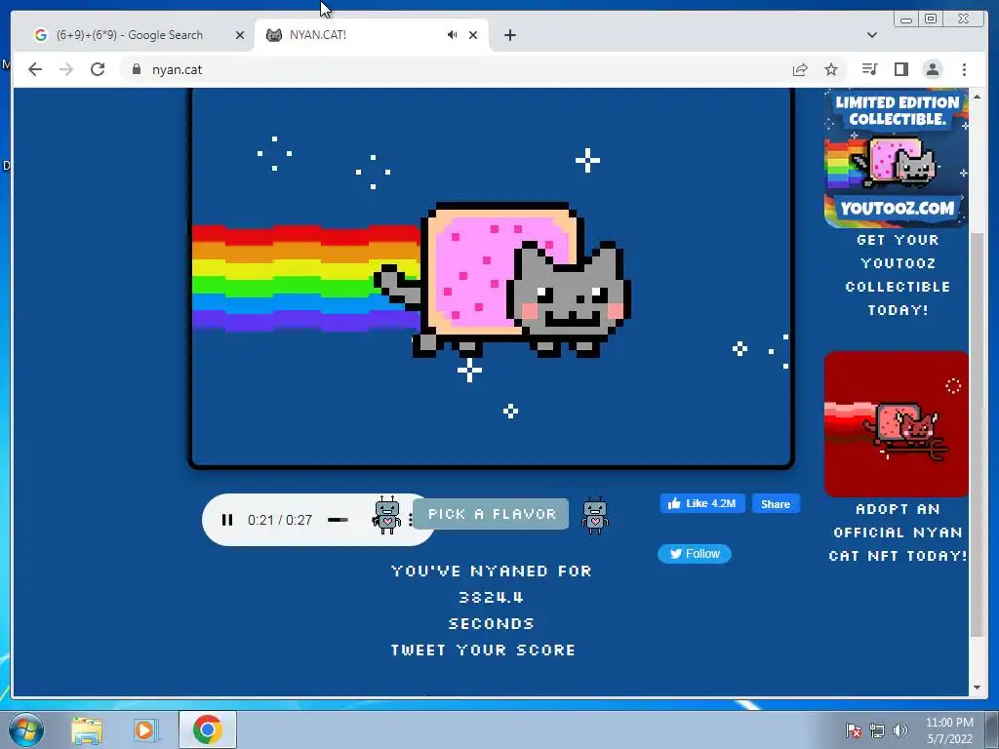
Task: Open the Chrome profile avatar
Action: pos(933,69)
